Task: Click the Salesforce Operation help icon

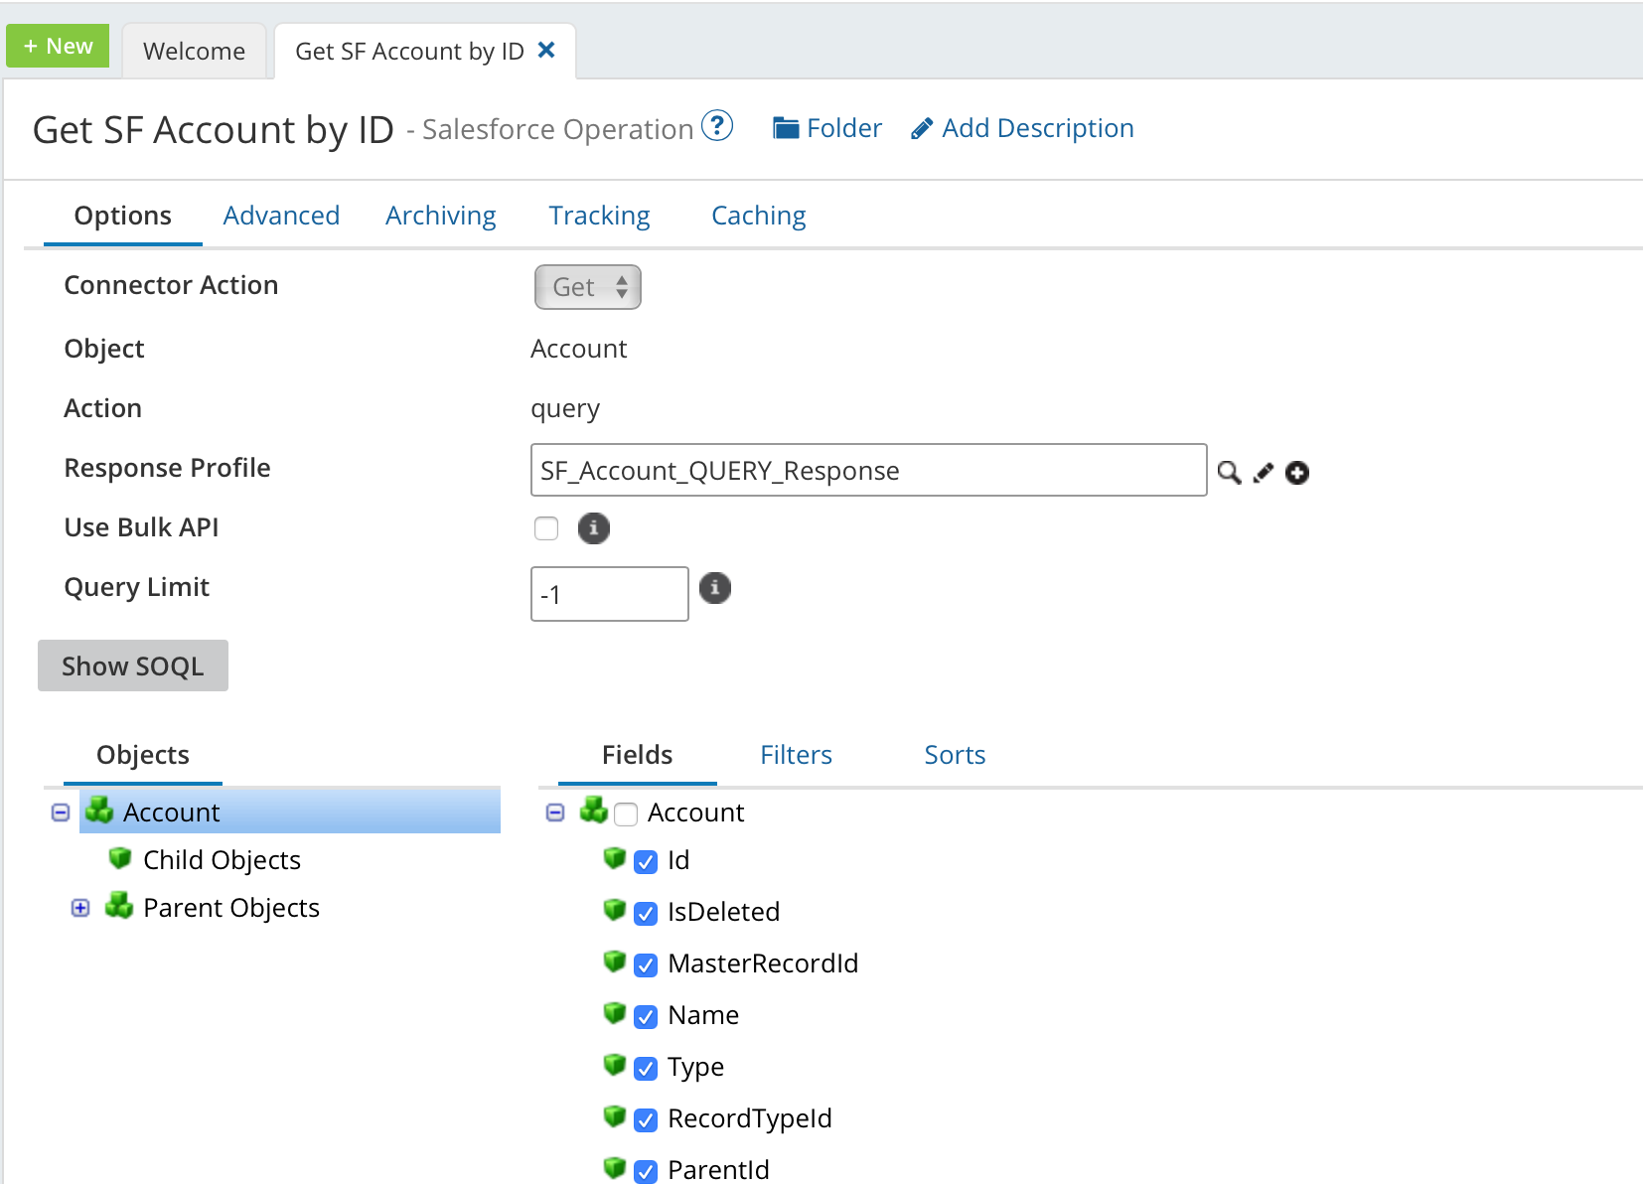Action: click(x=716, y=126)
